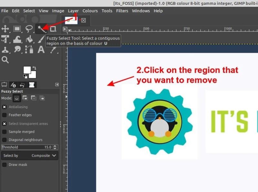Click the foreground colour swatch
Screen dimensions: 258x192
[26, 69]
